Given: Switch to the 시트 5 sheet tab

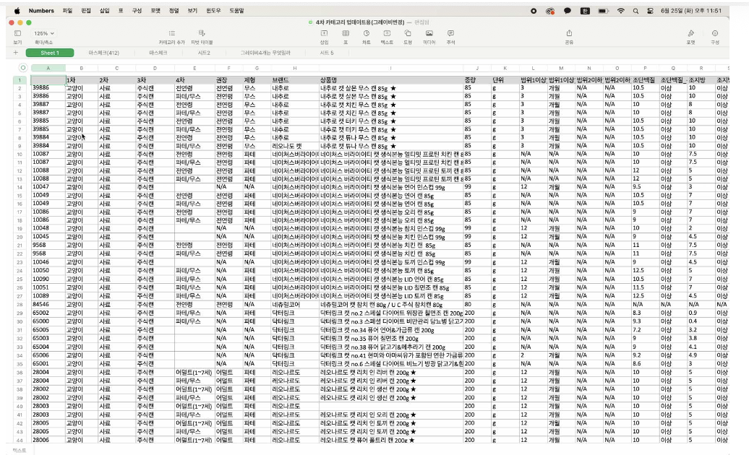Looking at the screenshot, I should tap(327, 53).
